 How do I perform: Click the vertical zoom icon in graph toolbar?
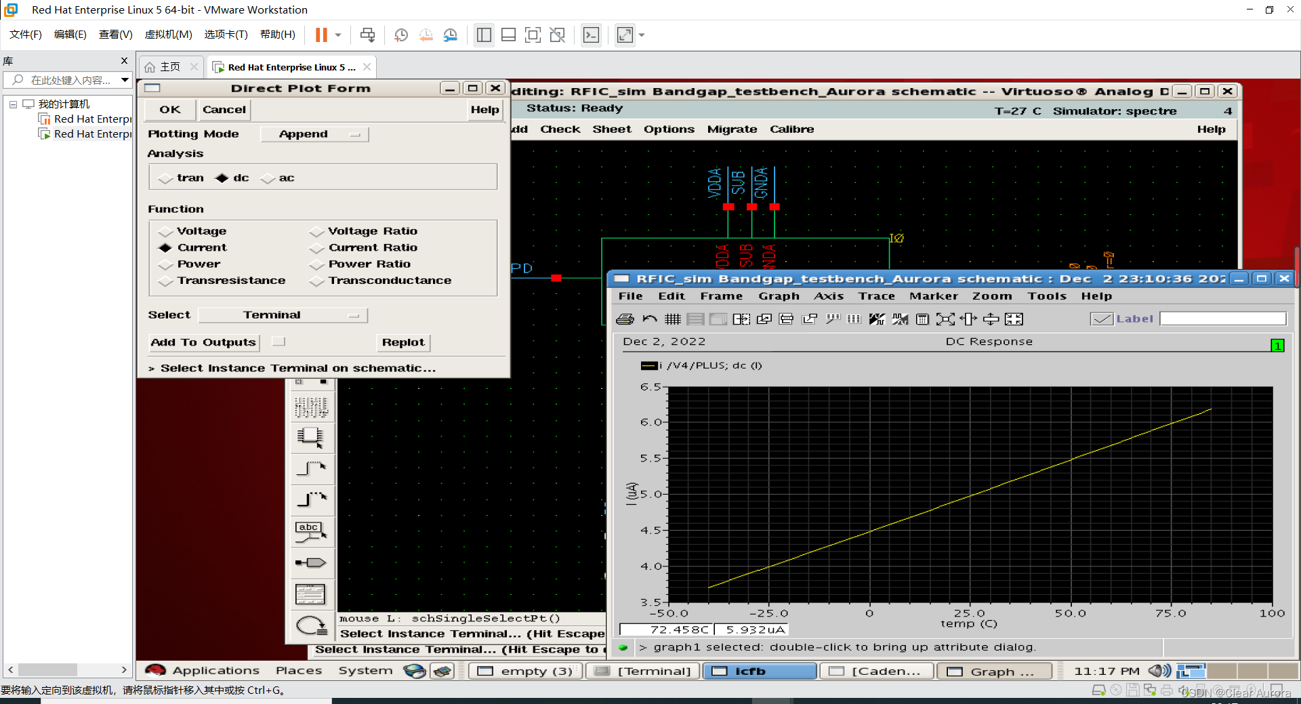[x=991, y=319]
